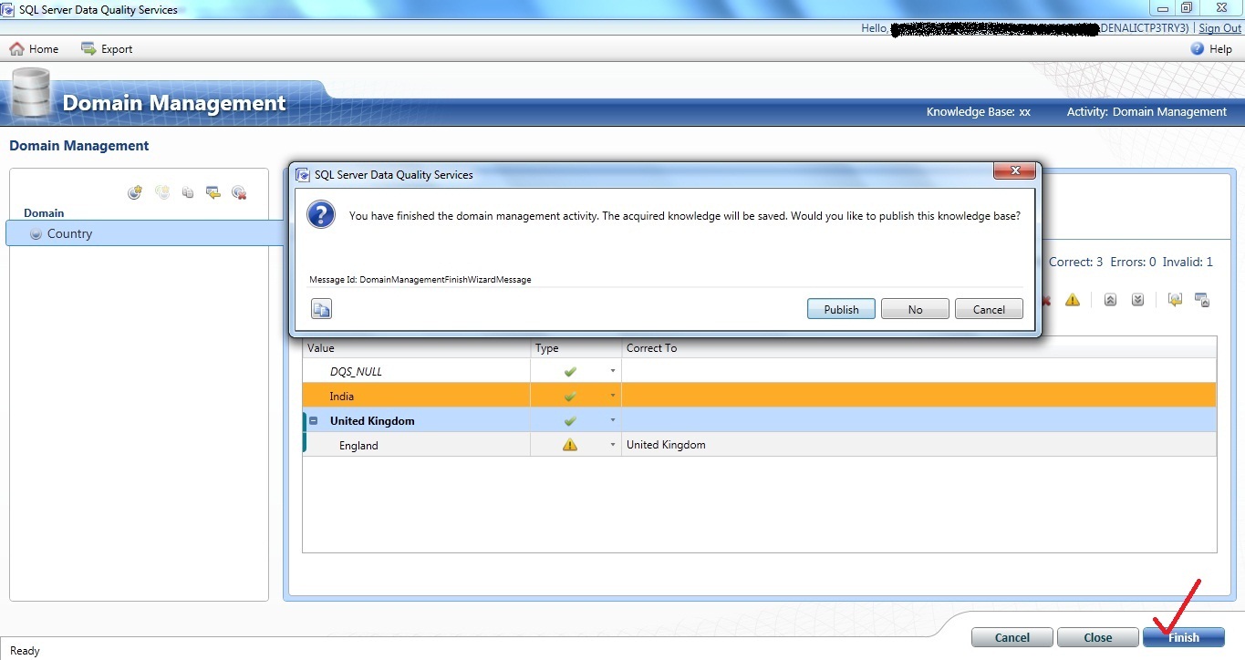The height and width of the screenshot is (660, 1245).
Task: Click the Knowledge Base: xx label
Action: (978, 111)
